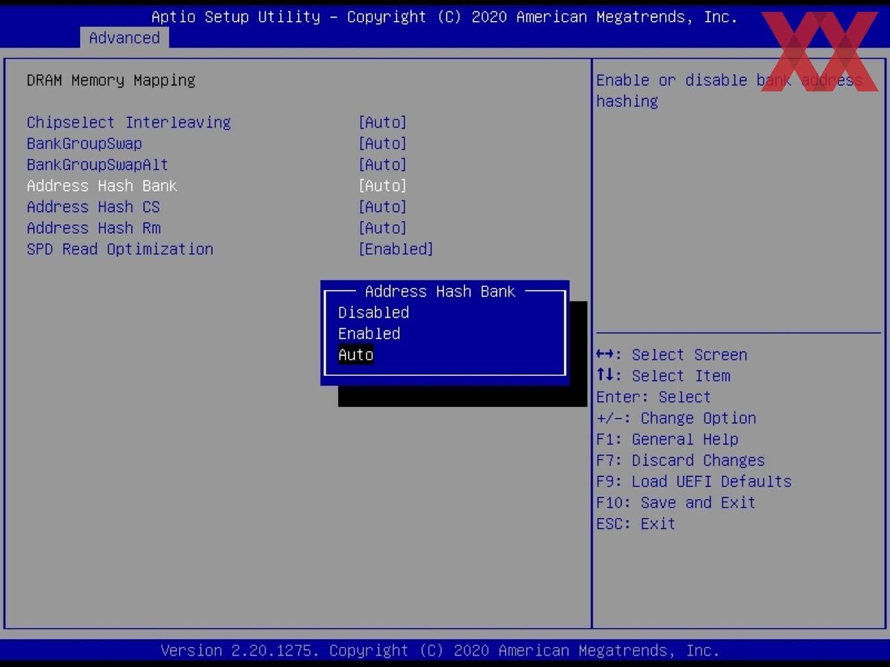
Task: Click the Enter: Select hint
Action: [x=653, y=397]
